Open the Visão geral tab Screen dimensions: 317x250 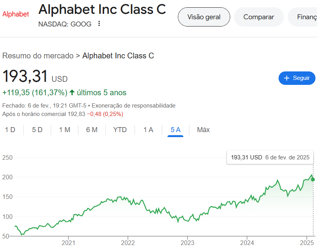[204, 17]
